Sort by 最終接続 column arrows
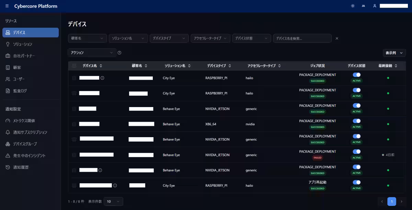This screenshot has height=210, width=412. coord(396,66)
